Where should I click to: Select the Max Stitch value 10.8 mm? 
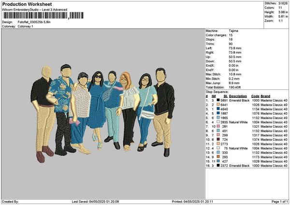click(235, 74)
